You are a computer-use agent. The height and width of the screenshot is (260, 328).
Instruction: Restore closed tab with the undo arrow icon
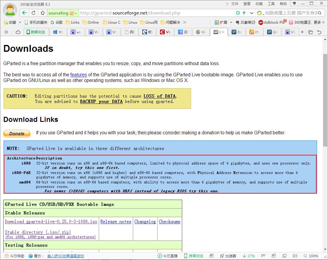(319, 32)
